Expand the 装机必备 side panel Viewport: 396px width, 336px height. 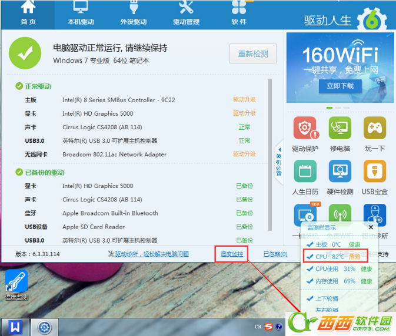click(x=278, y=162)
